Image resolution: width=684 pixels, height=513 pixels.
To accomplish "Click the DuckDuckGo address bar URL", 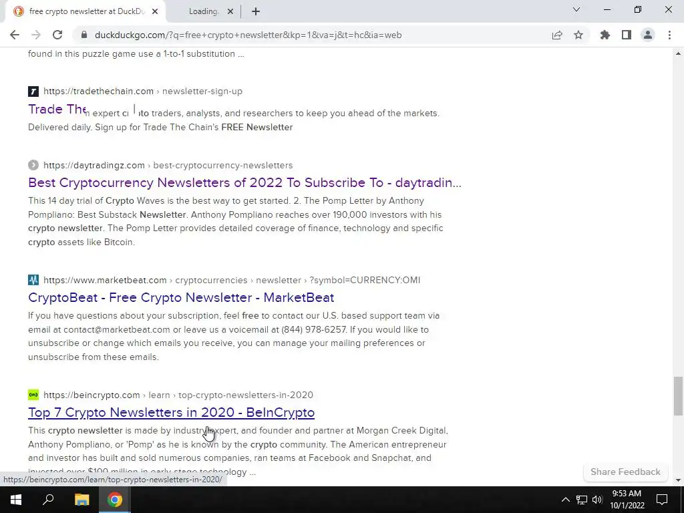I will coord(248,35).
